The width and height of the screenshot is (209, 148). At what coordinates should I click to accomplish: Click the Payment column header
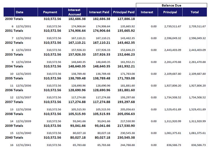tap(50, 12)
